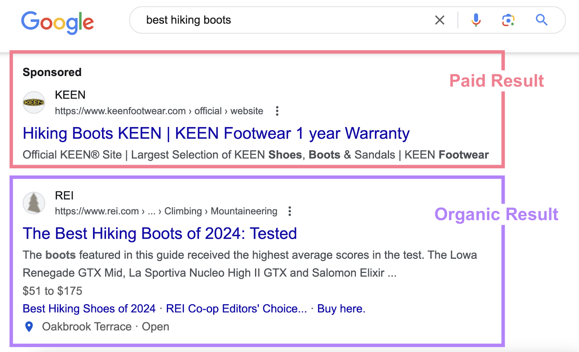Click the REI tree favicon

pos(34,203)
